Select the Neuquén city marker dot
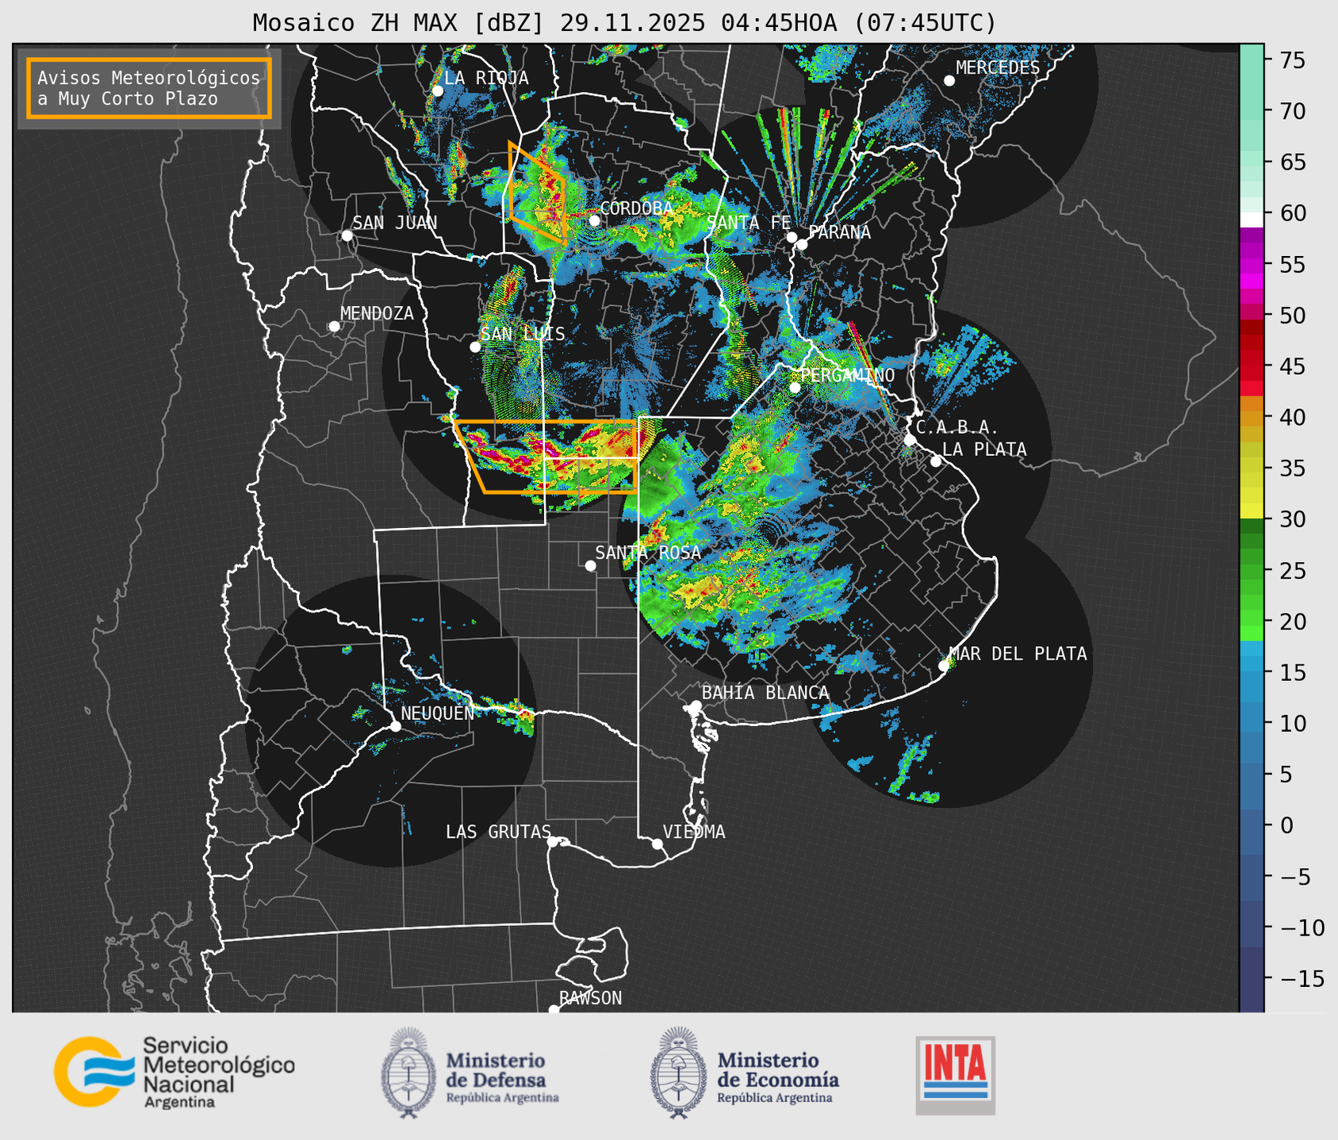 395,726
